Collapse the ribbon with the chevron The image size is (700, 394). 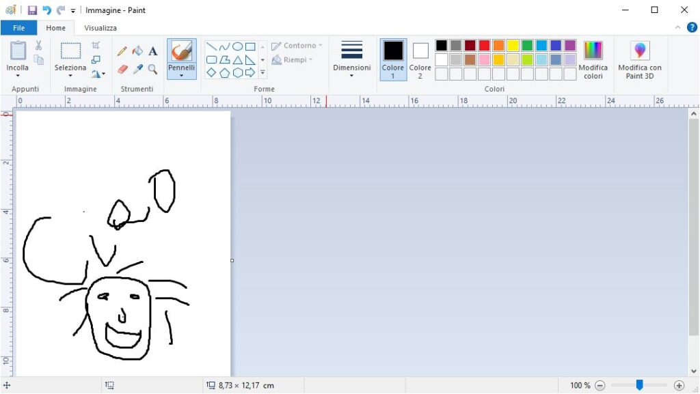pos(677,27)
